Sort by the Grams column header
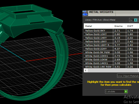The image size is (139, 104). click(119, 26)
